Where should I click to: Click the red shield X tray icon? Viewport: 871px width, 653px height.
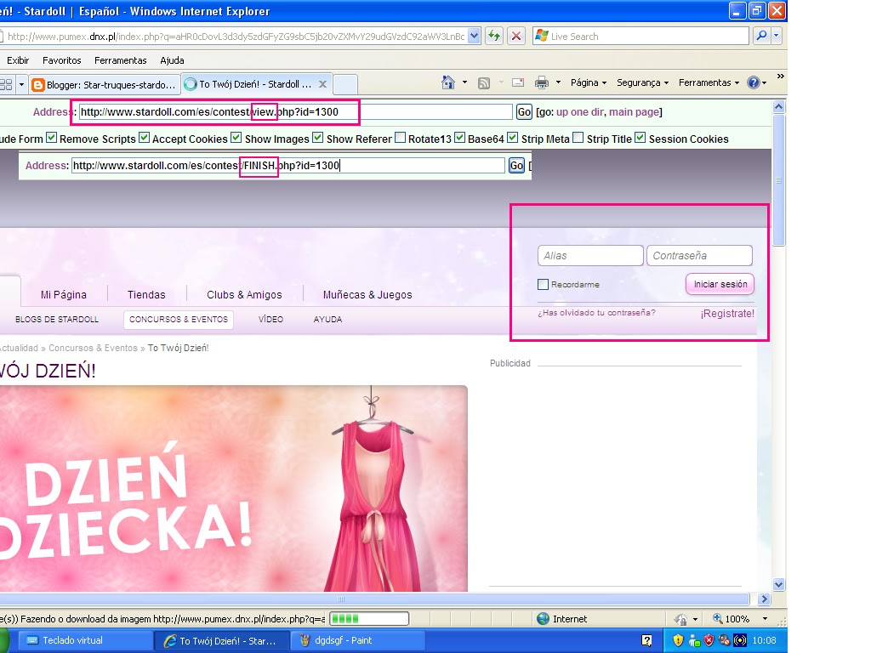(x=709, y=640)
